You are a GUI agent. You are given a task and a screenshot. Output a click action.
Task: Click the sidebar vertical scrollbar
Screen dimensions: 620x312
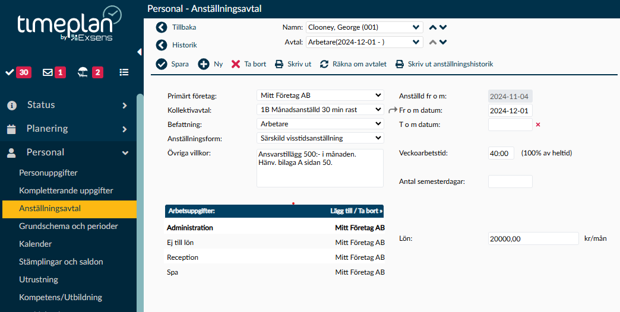pyautogui.click(x=140, y=203)
